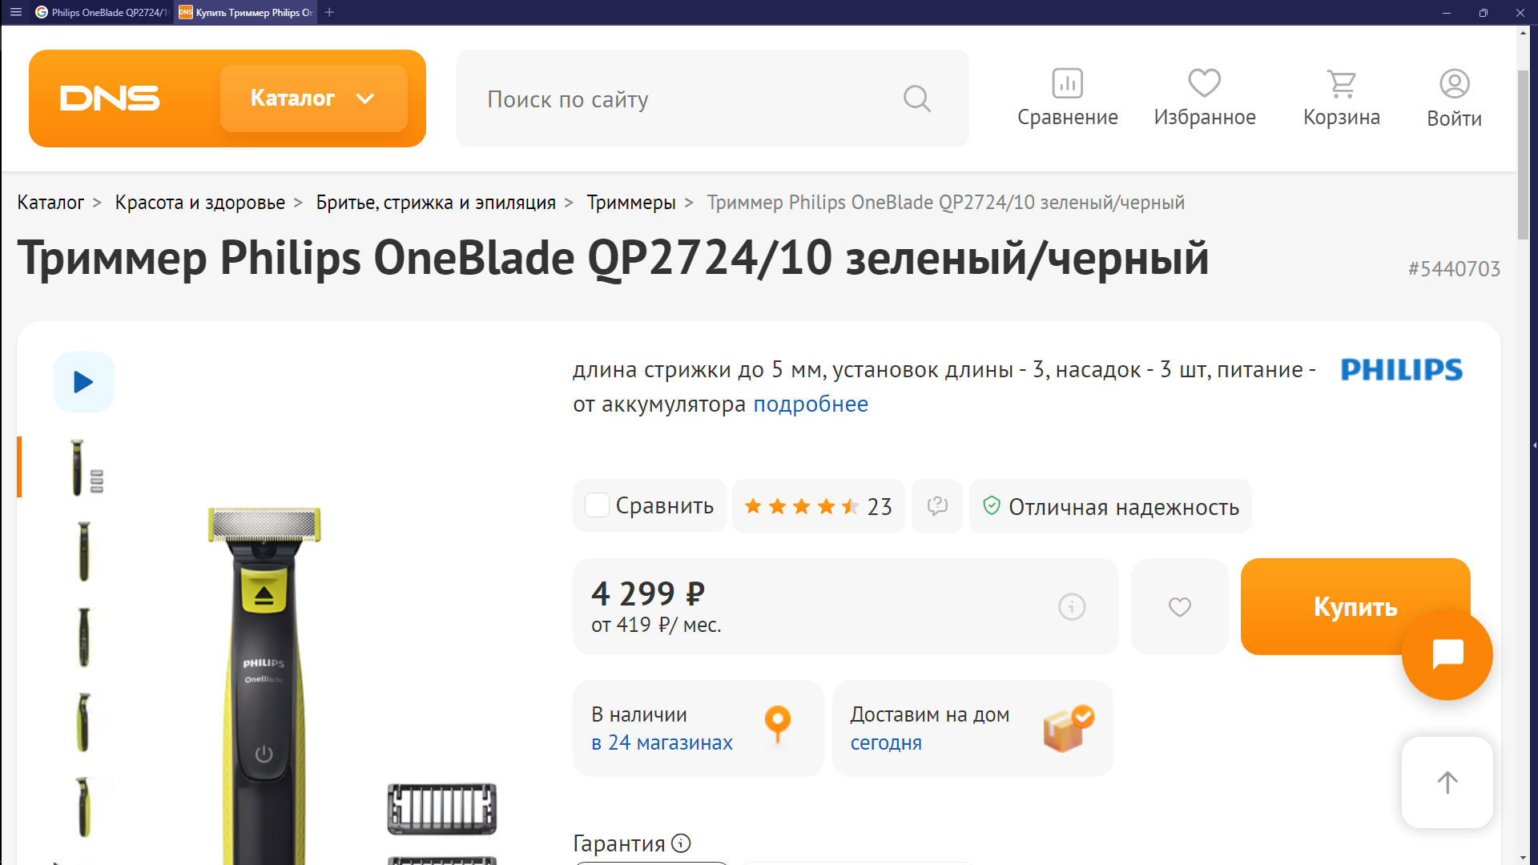
Task: Click the search magnifier icon
Action: click(917, 99)
